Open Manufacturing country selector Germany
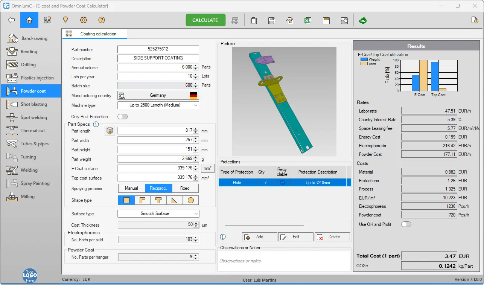Screen dimensions: 484x285 158,96
